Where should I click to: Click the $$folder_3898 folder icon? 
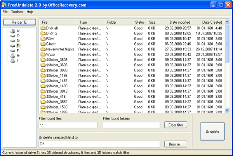tap(43, 70)
